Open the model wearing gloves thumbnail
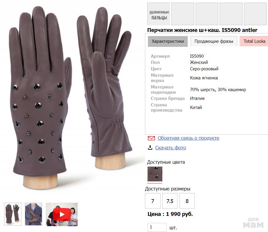Image resolution: width=268 pixels, height=232 pixels. click(x=33, y=214)
